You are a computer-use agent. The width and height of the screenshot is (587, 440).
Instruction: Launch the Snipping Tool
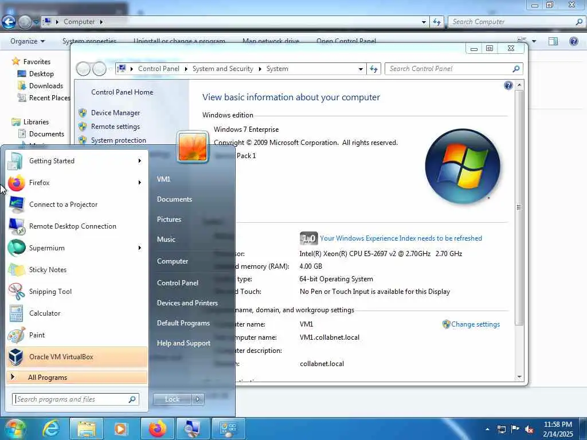point(77,292)
